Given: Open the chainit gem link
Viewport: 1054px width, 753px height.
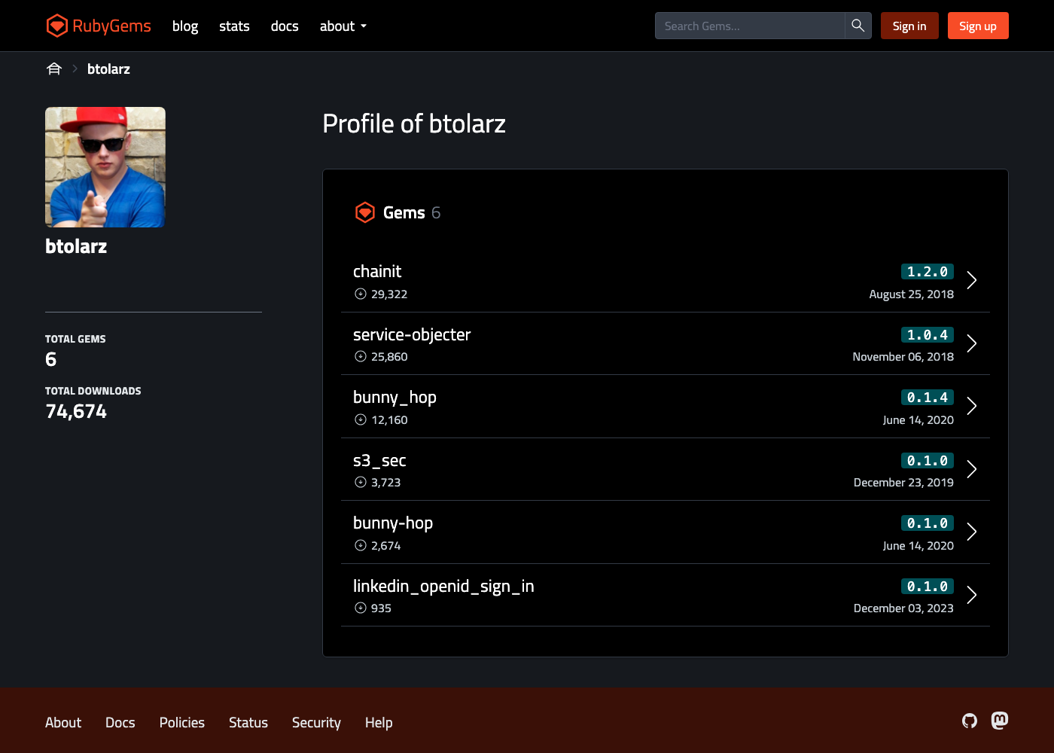Looking at the screenshot, I should coord(377,271).
